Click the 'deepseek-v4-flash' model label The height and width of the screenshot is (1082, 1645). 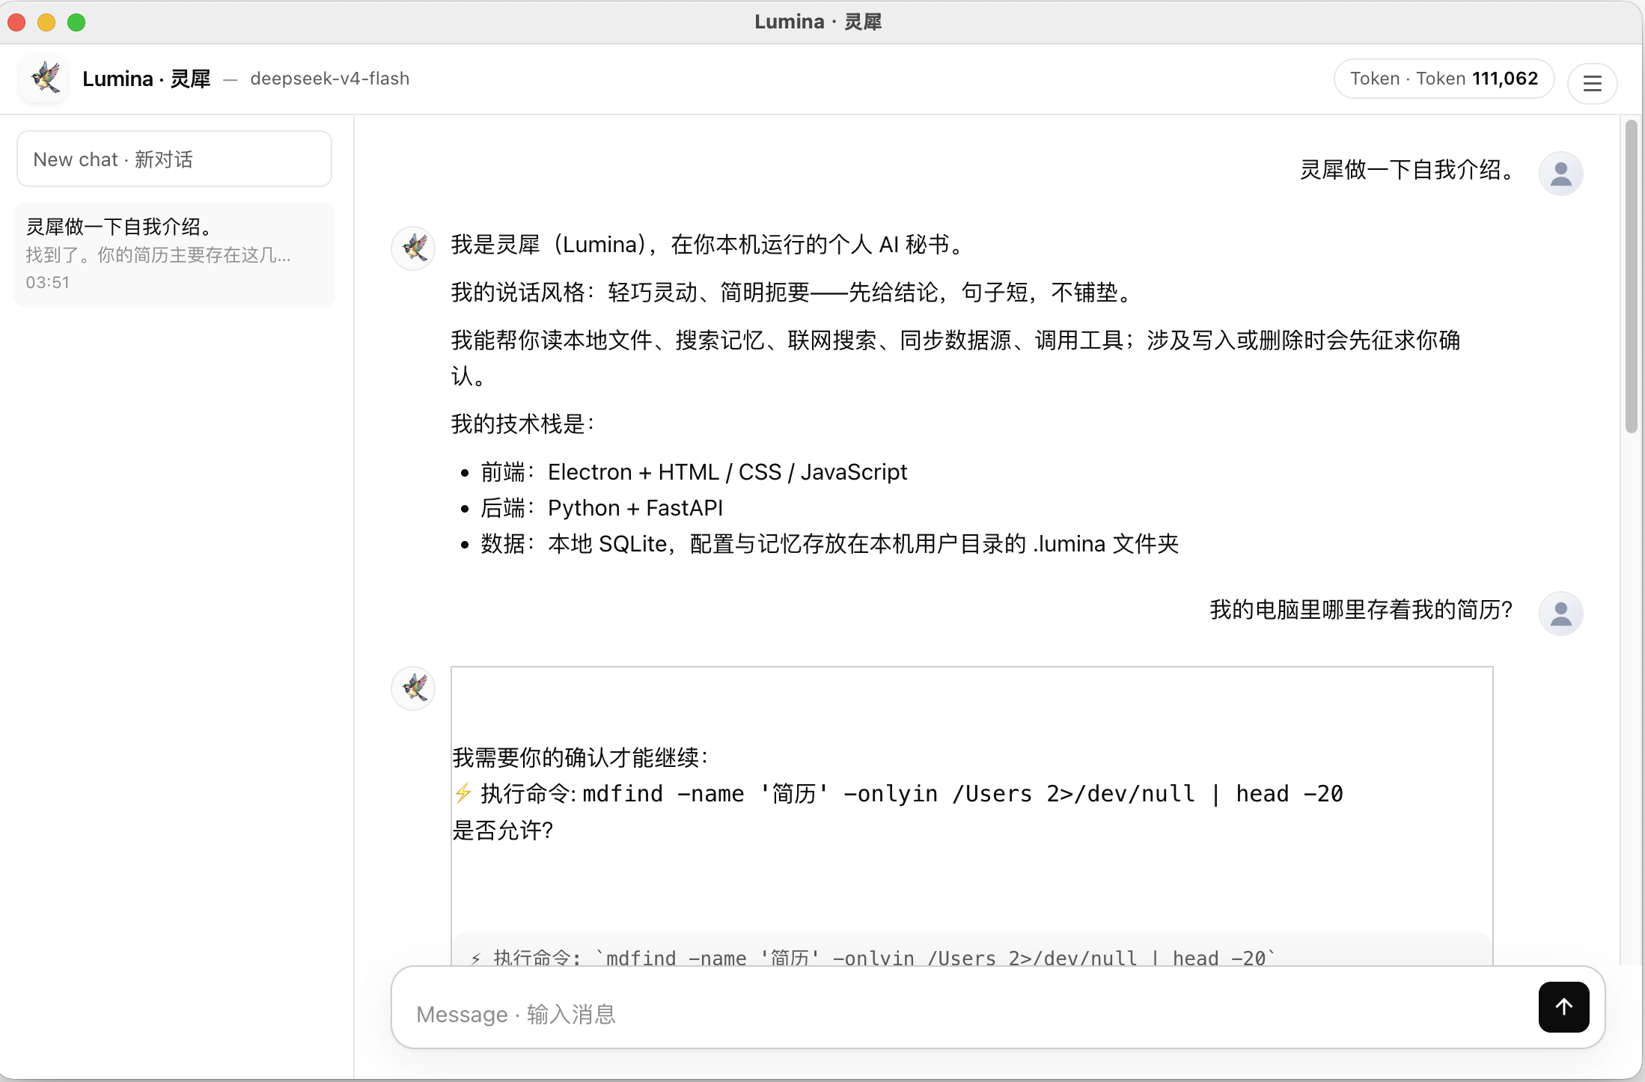coord(330,79)
